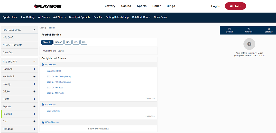Image resolution: width=276 pixels, height=133 pixels.
Task: Open the NFL Futures heading link
Action: coord(50,65)
